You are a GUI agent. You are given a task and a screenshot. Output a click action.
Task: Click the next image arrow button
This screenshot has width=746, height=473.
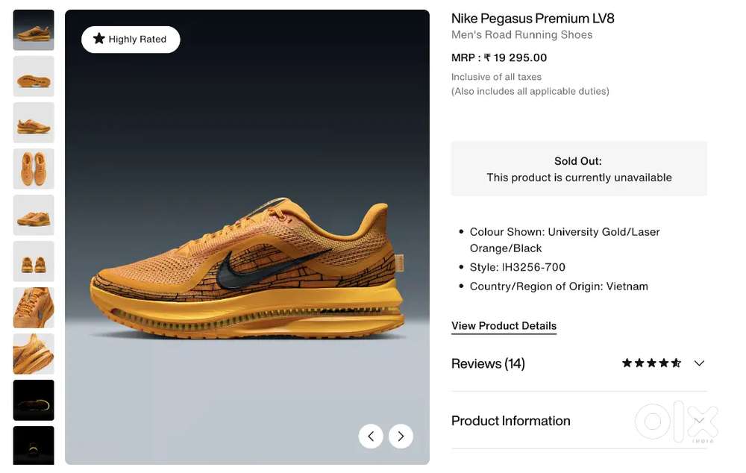click(401, 436)
